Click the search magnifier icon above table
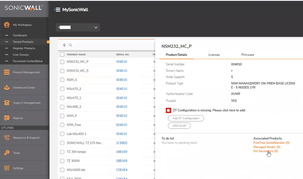The height and width of the screenshot is (179, 303). 71,45
